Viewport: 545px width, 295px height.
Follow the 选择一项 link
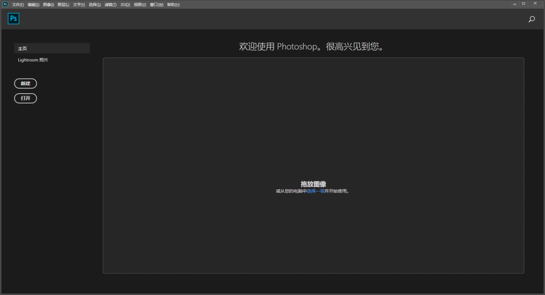click(x=315, y=191)
